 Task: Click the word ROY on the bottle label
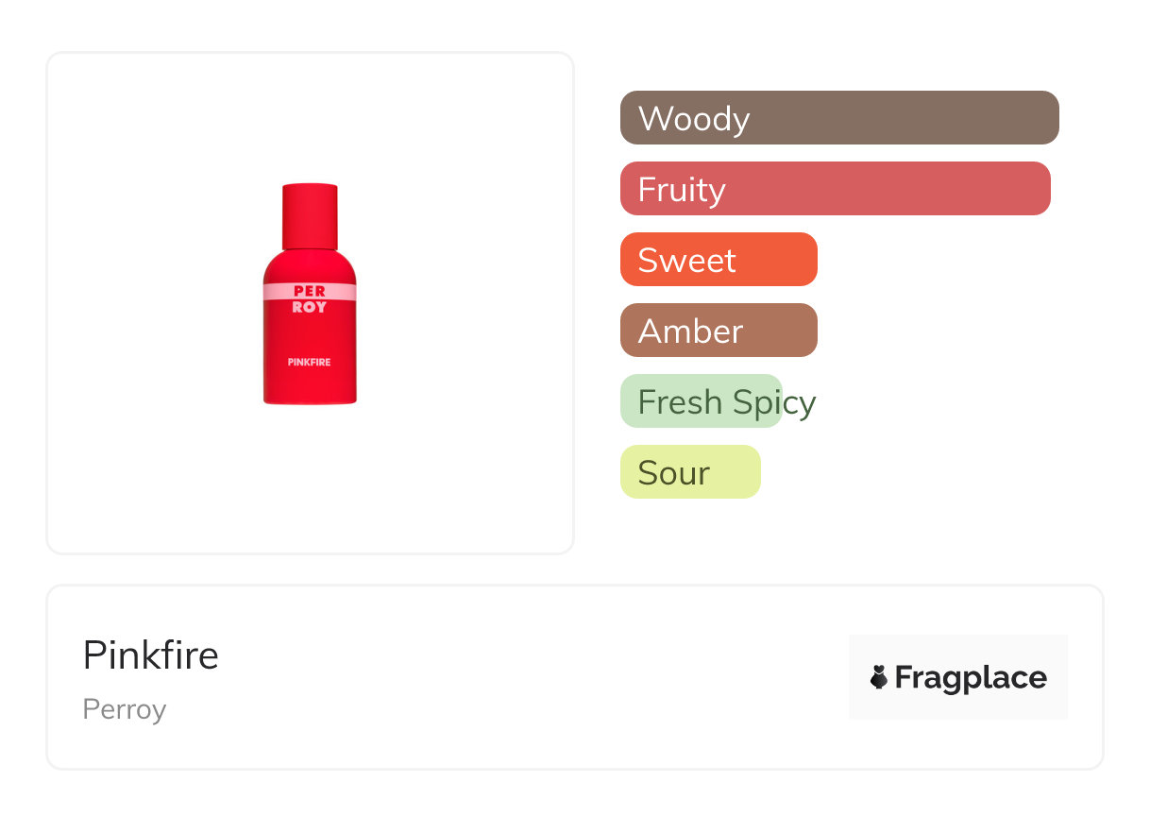point(310,307)
